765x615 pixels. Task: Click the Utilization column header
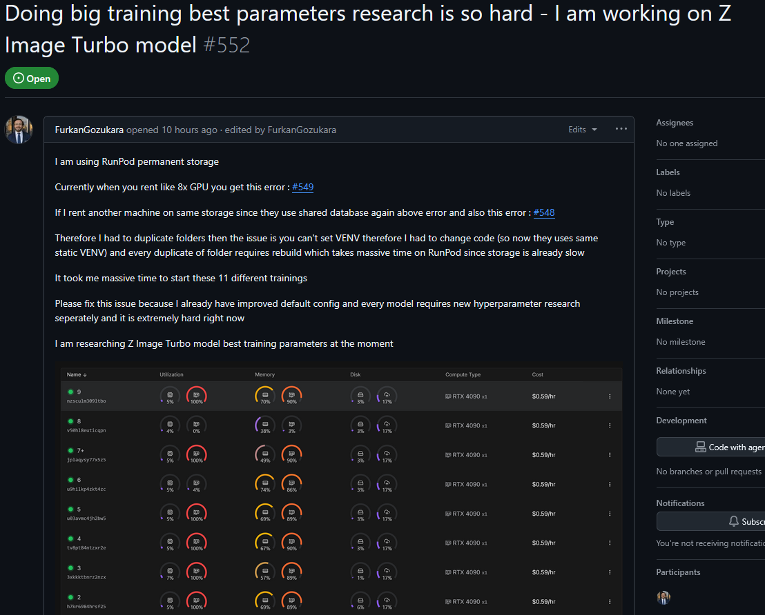click(171, 375)
